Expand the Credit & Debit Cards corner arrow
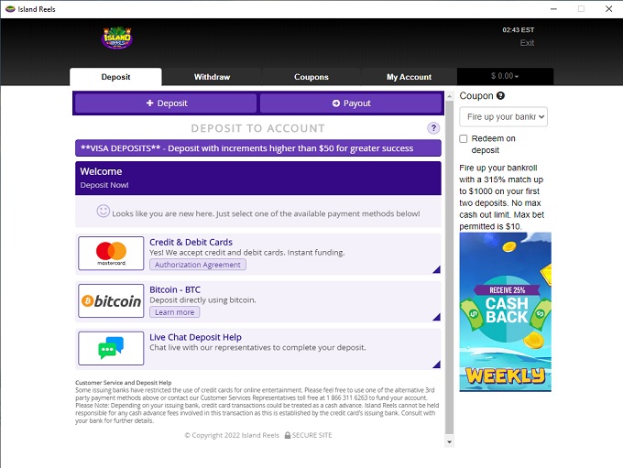Viewport: 623px width, 468px height. point(436,269)
